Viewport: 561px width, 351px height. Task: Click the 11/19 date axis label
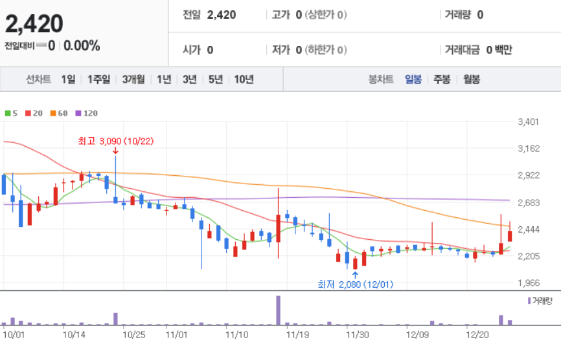click(x=298, y=335)
